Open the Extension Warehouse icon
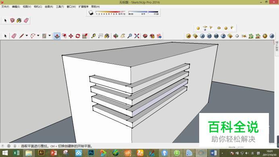Image resolution: width=279 pixels, height=157 pixels. [x=152, y=36]
